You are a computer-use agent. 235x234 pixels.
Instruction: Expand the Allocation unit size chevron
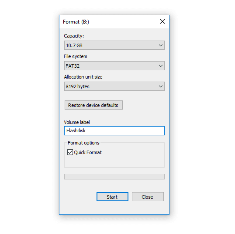point(161,86)
